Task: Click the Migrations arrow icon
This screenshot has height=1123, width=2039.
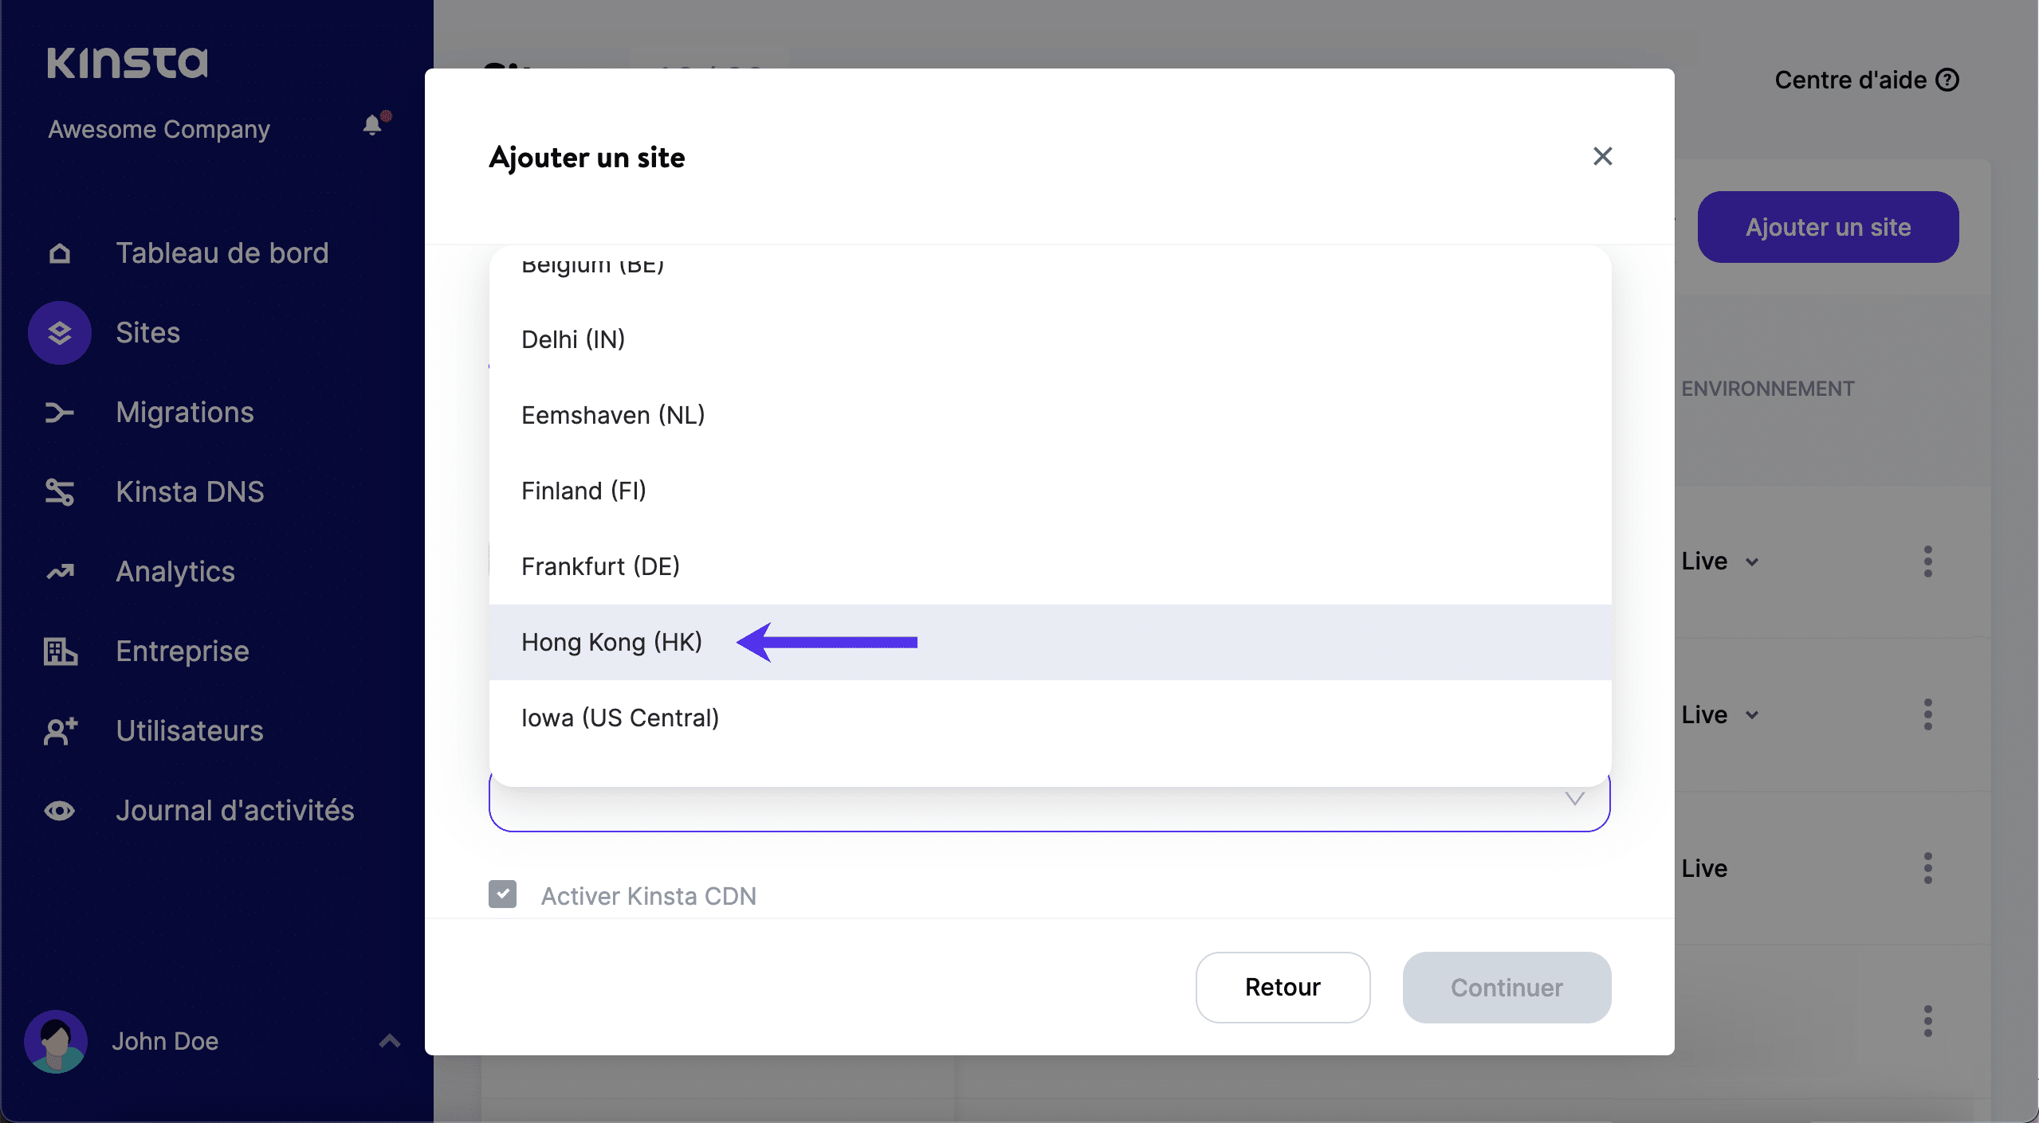Action: [60, 413]
